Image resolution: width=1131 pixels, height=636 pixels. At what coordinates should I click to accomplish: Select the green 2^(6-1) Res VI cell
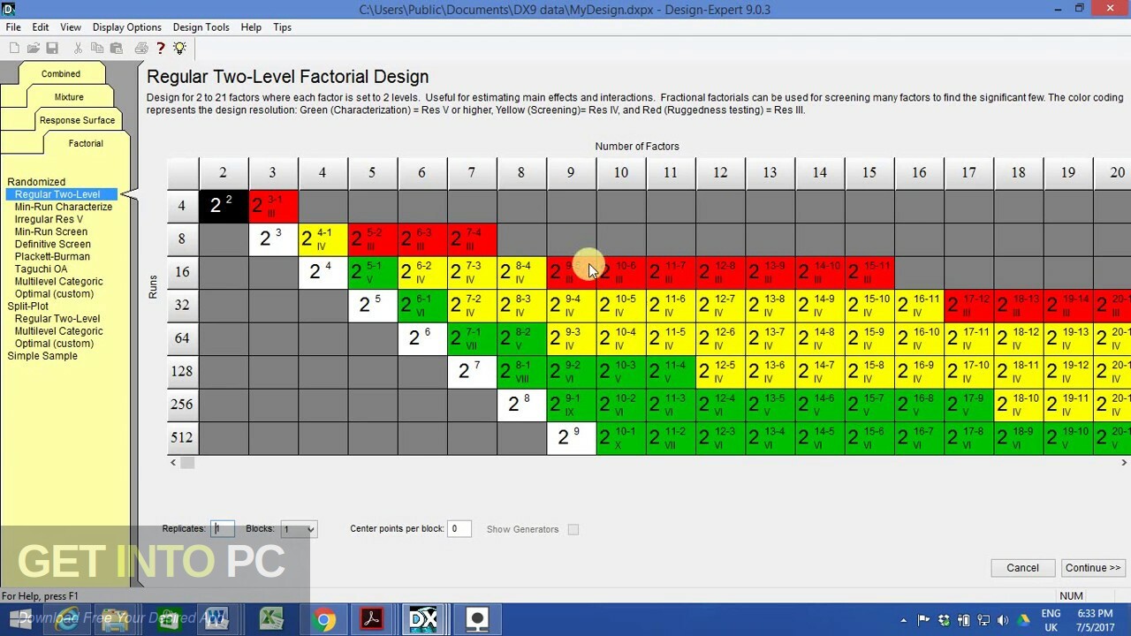pyautogui.click(x=421, y=305)
